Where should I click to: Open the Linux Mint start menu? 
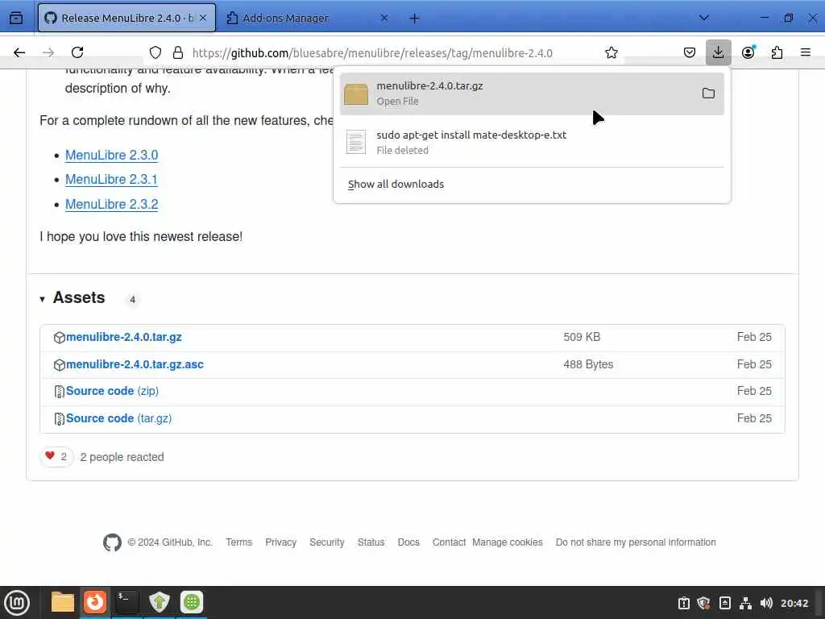click(x=17, y=603)
